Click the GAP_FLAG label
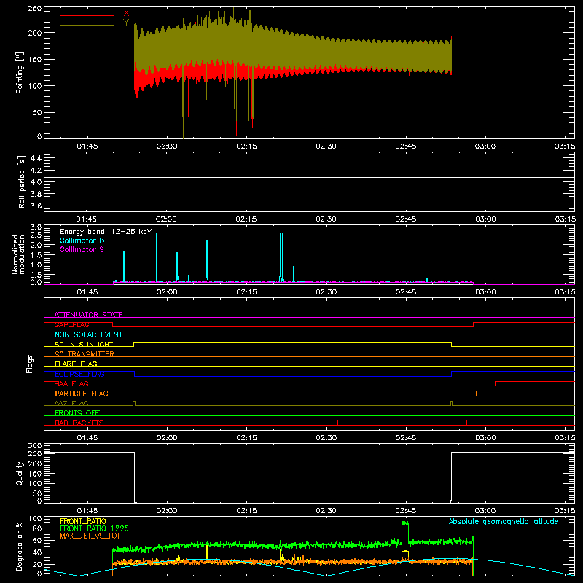Image resolution: width=583 pixels, height=583 pixels. click(x=71, y=324)
